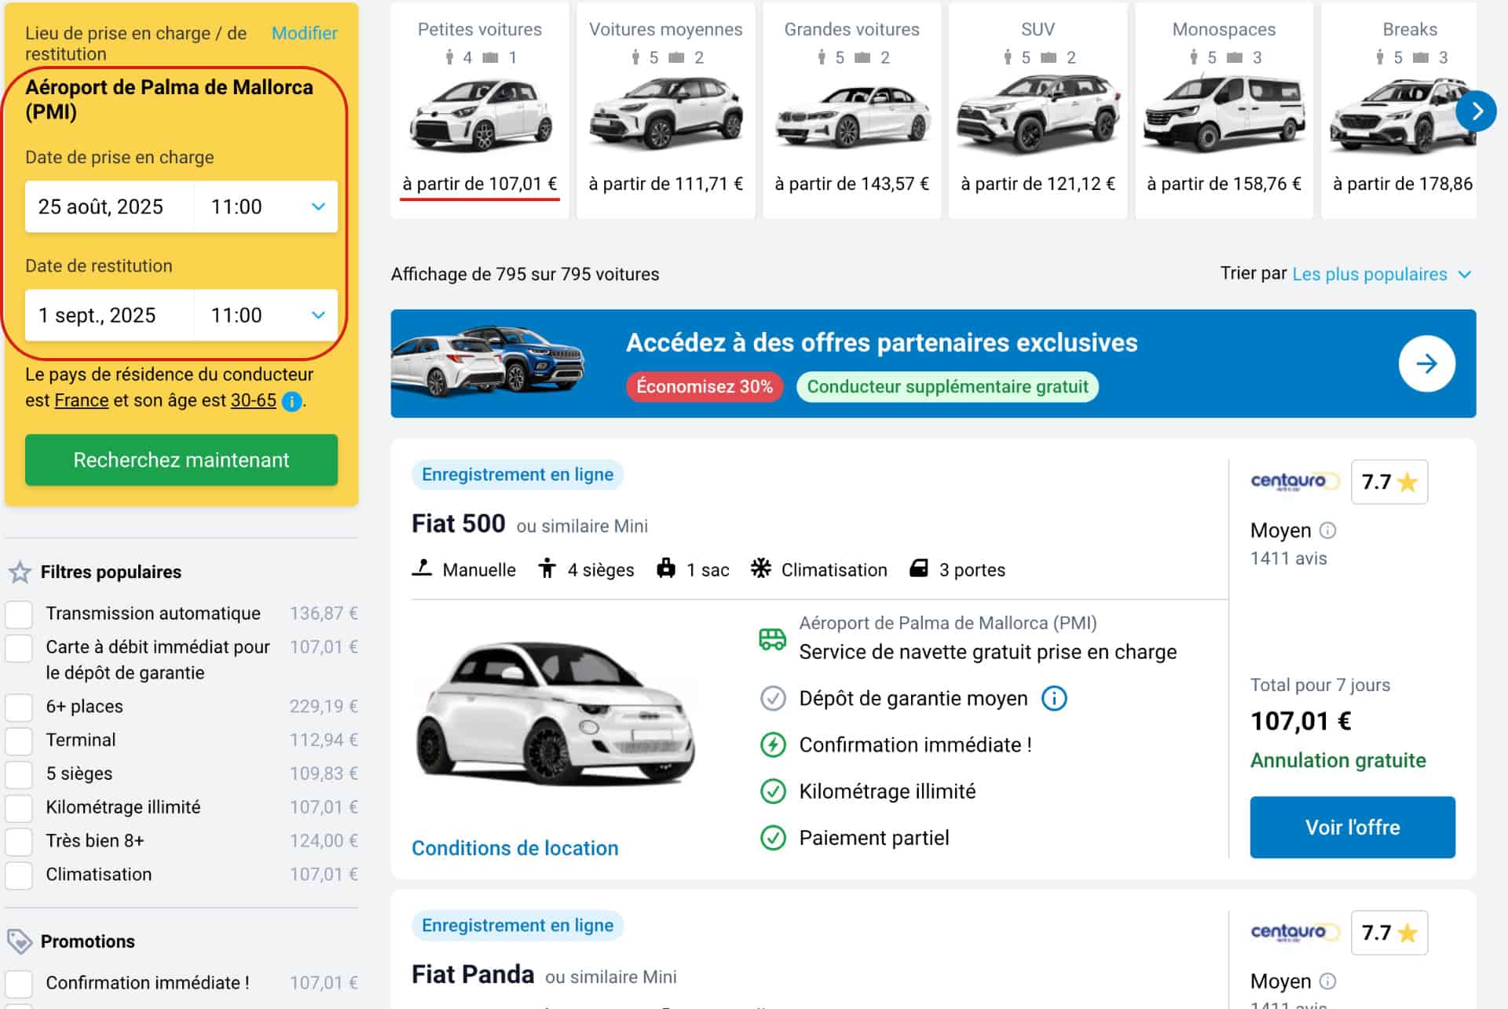The height and width of the screenshot is (1009, 1508).
Task: Click the info icon next to Moyen rating
Action: (x=1327, y=531)
